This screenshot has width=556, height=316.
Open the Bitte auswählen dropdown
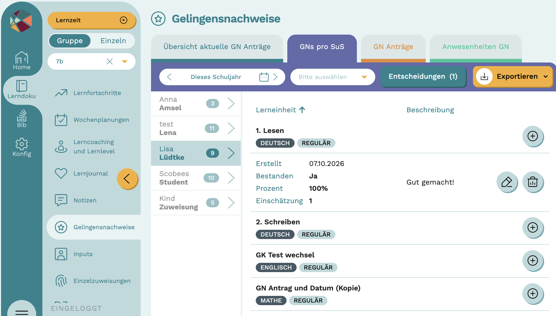[x=333, y=77]
